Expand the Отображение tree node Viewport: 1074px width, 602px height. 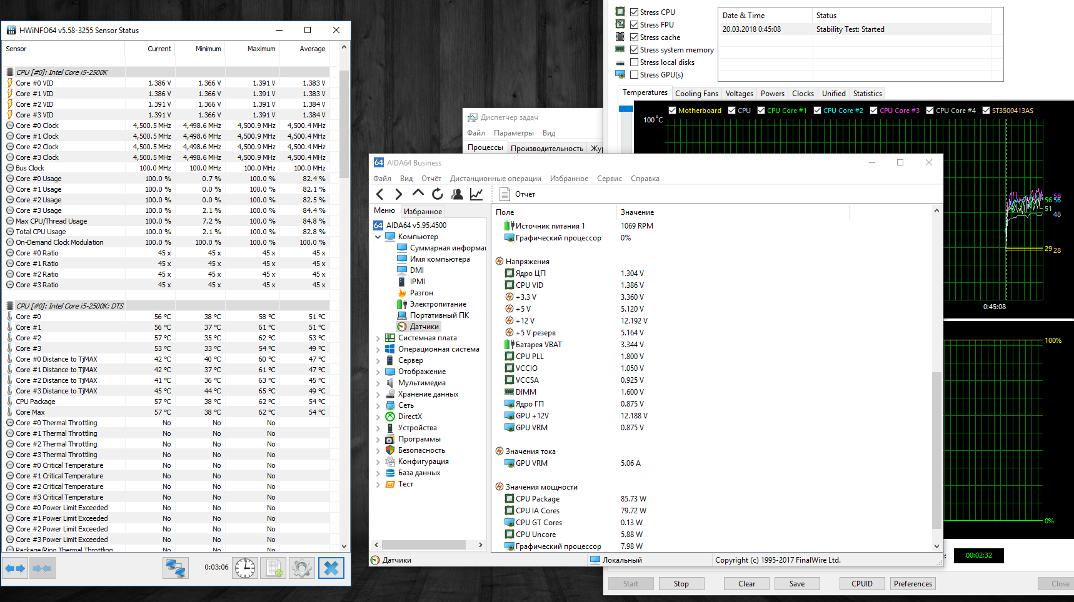[378, 372]
